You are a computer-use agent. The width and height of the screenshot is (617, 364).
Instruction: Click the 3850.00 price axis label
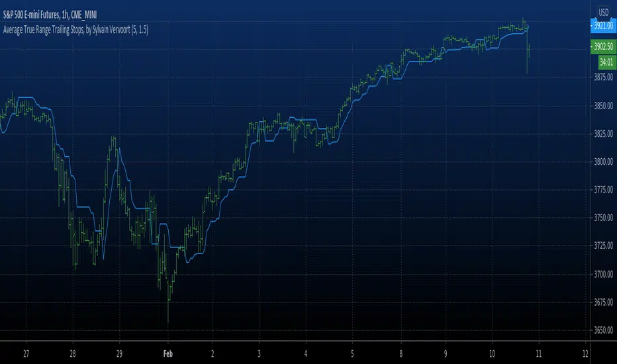tap(603, 105)
